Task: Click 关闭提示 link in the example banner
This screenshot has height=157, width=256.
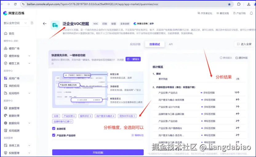Action: pyautogui.click(x=120, y=60)
